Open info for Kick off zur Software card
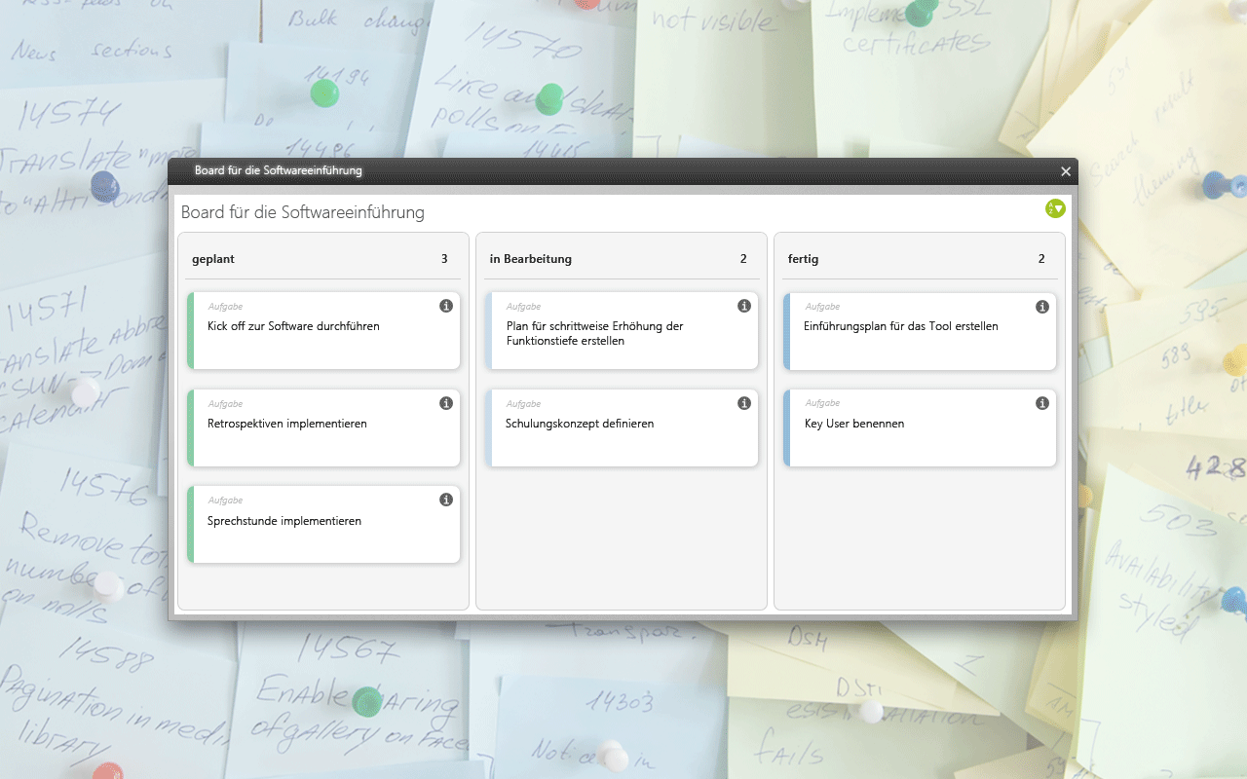The height and width of the screenshot is (779, 1247). point(446,306)
